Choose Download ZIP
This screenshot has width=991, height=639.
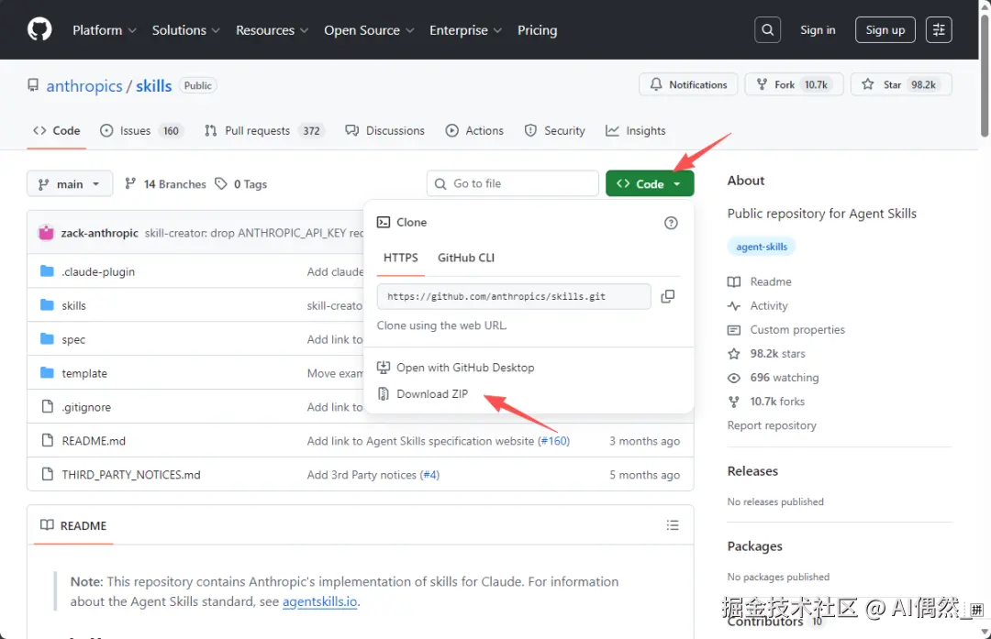pyautogui.click(x=423, y=394)
